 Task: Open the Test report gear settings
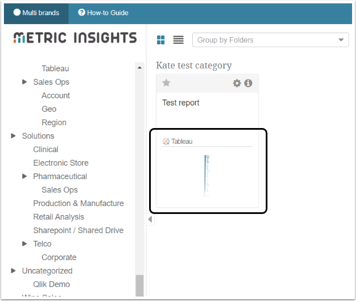click(x=237, y=83)
